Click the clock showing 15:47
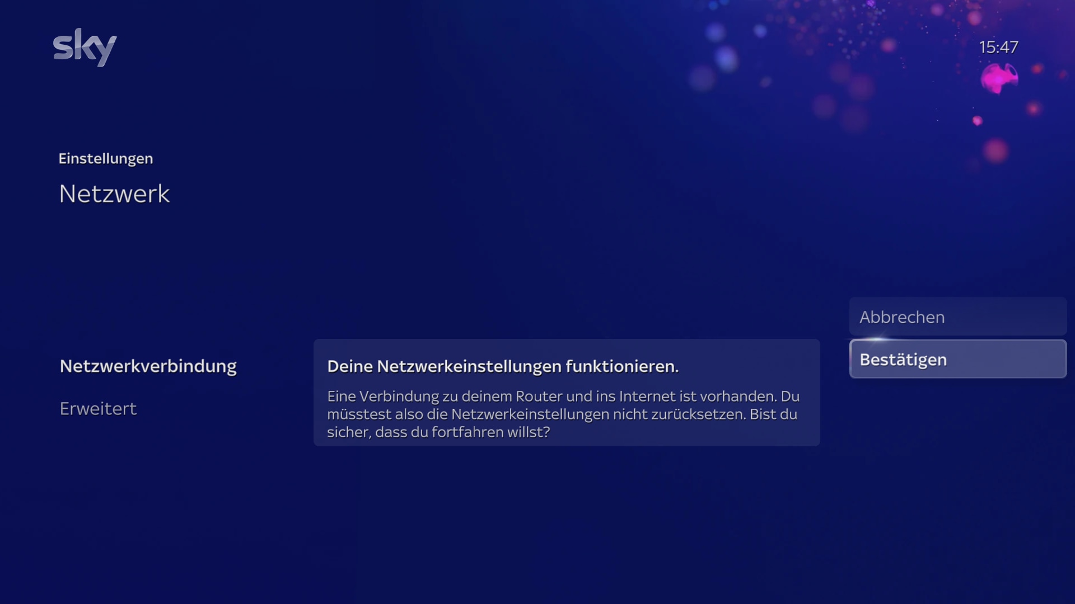1075x604 pixels. [1000, 47]
